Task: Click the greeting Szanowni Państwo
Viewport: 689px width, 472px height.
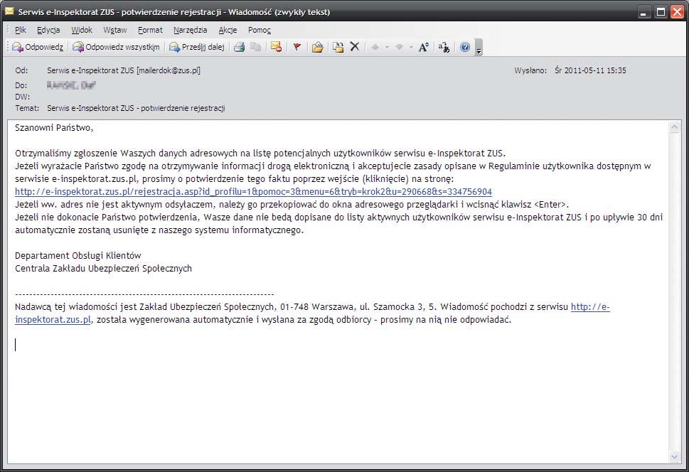Action: (54, 128)
